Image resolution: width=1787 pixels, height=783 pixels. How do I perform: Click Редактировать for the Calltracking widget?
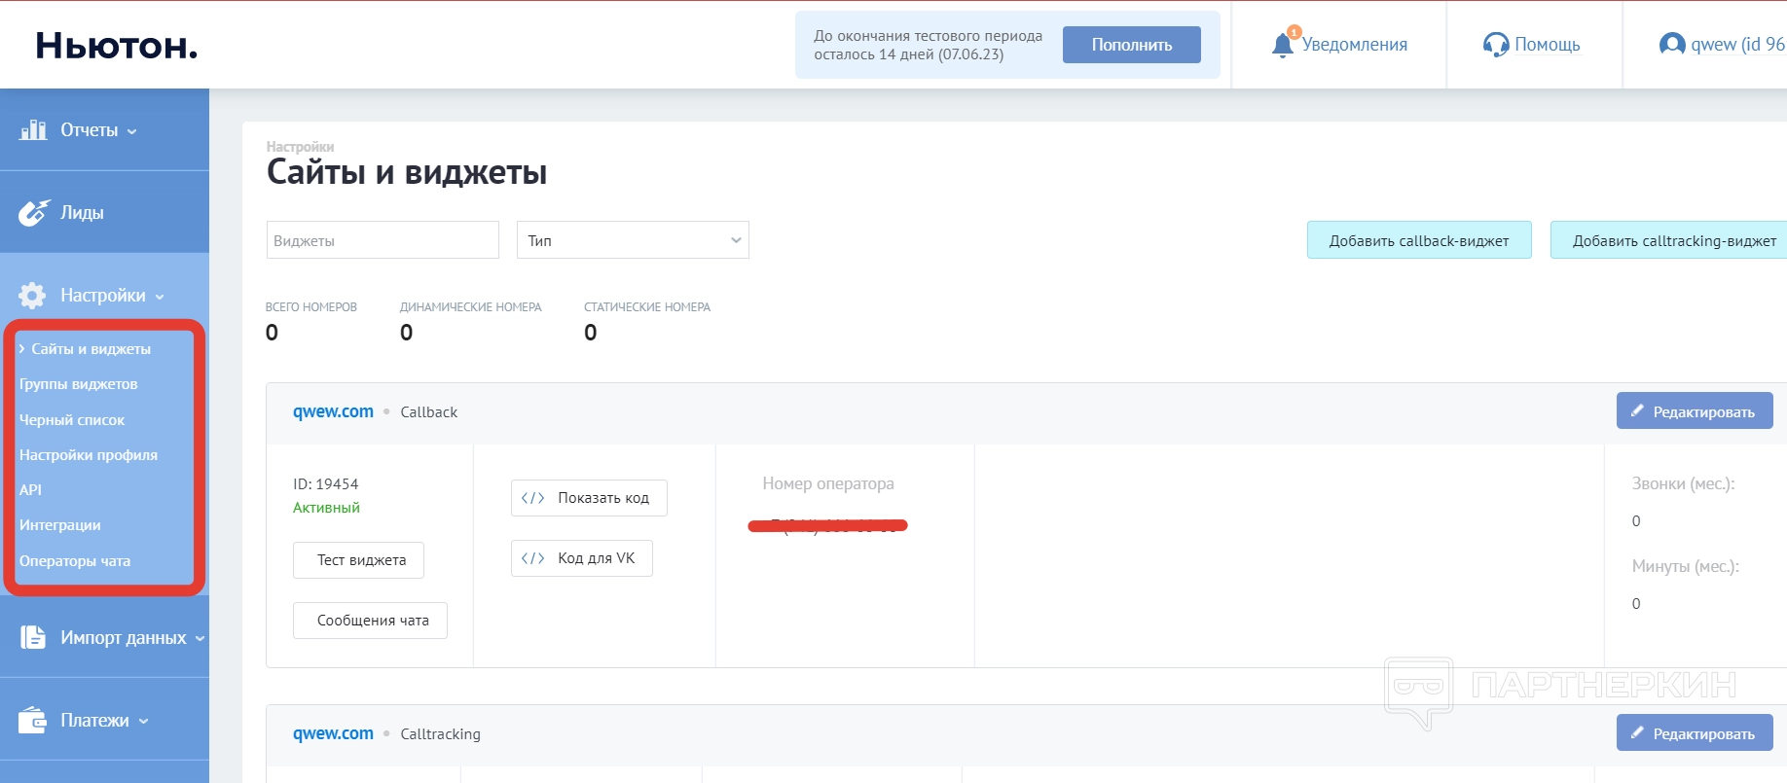coord(1695,732)
